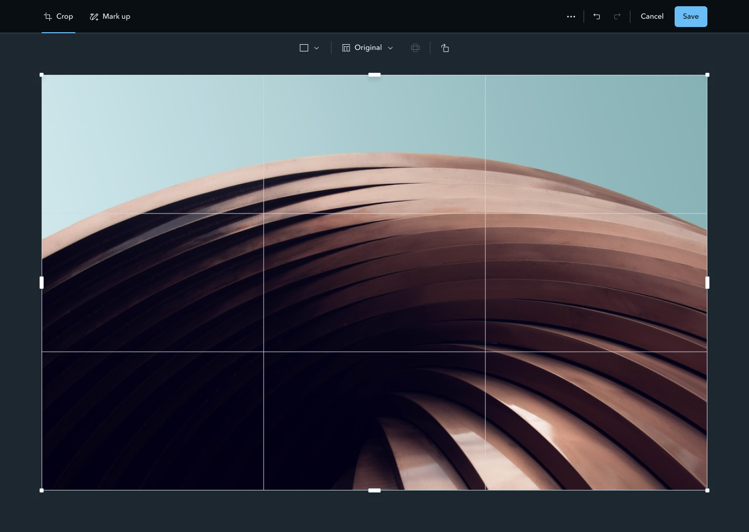
Task: Click the bottom crop handle
Action: [x=374, y=490]
